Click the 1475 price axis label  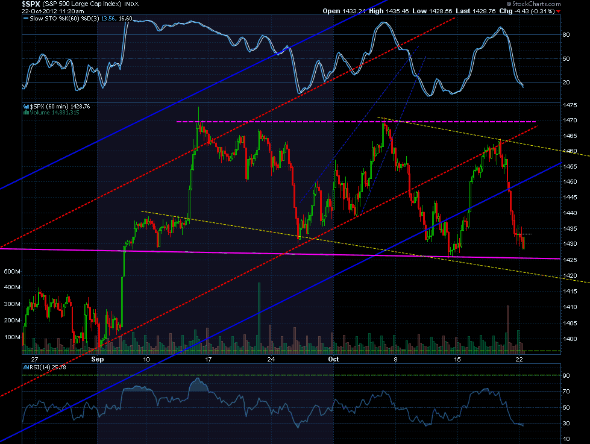pyautogui.click(x=570, y=105)
